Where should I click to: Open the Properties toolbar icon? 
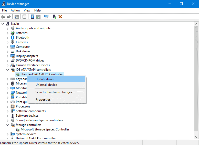24,17
